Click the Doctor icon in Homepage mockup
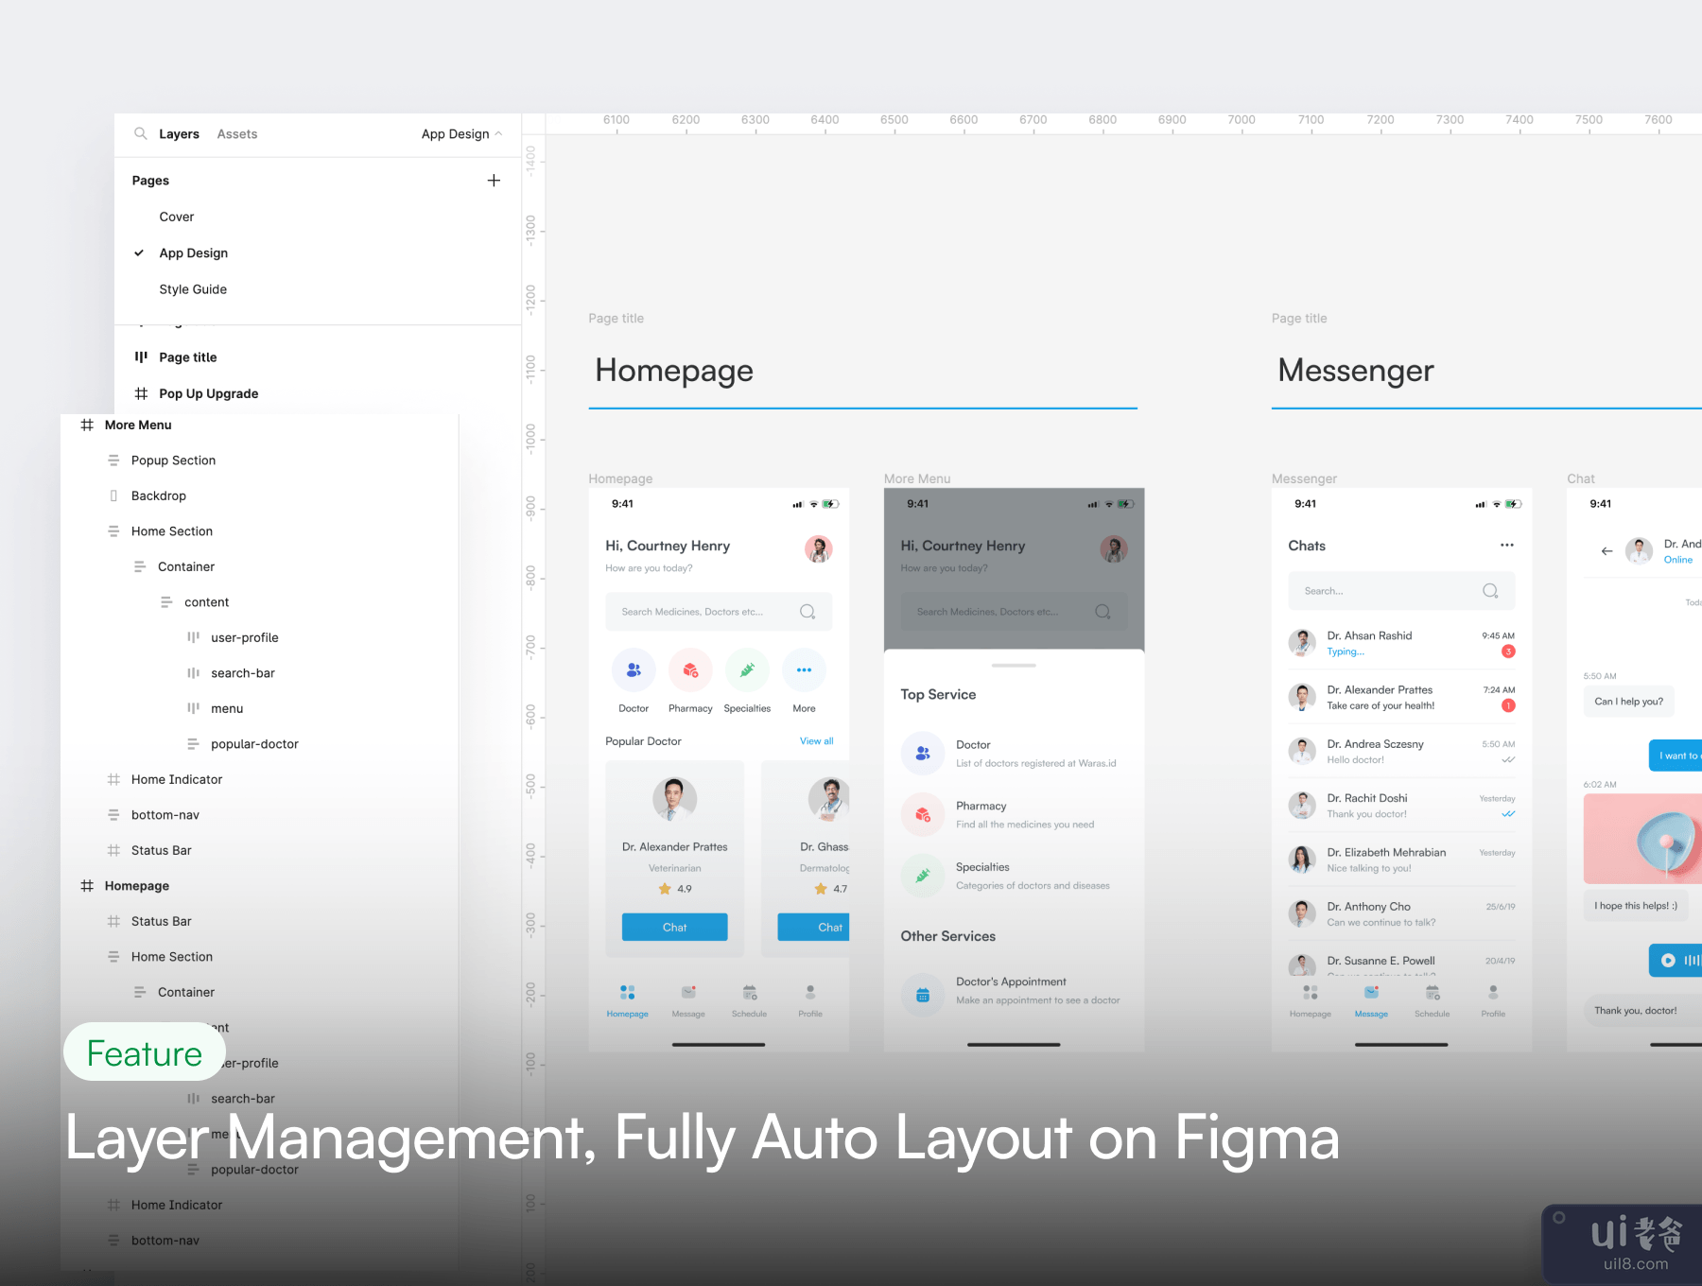This screenshot has width=1702, height=1286. [634, 670]
